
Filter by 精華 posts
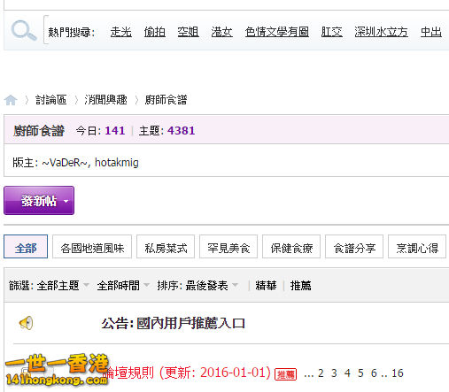[x=266, y=285]
